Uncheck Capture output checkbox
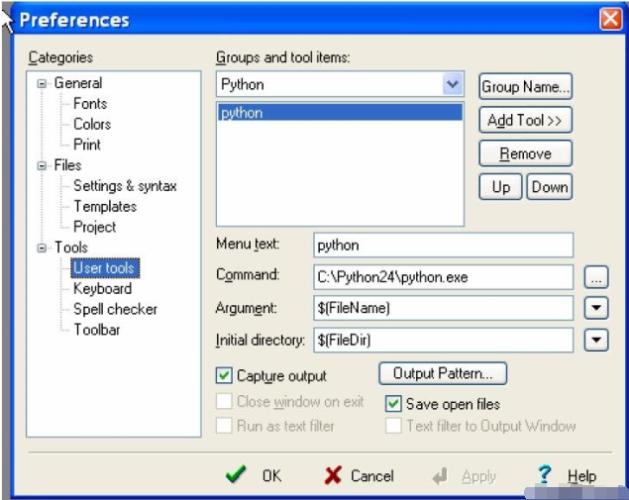 pos(224,375)
